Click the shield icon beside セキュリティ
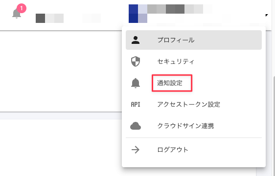This screenshot has width=275, height=176. point(136,61)
